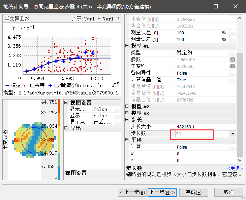This screenshot has width=246, height=200.
Task: Open the 介于:Var1 - Var1 dropdown
Action: coord(118,18)
